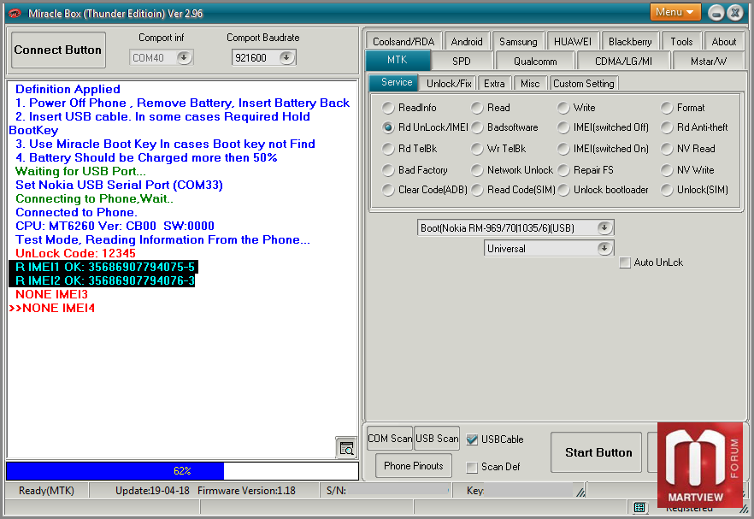Select the NV Read option
Image resolution: width=754 pixels, height=519 pixels.
pyautogui.click(x=667, y=149)
